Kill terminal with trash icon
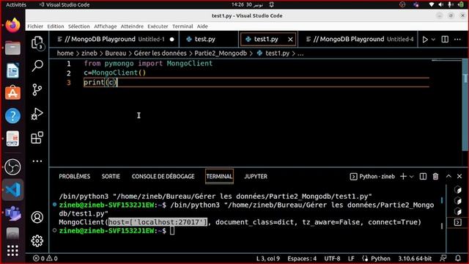This screenshot has width=469, height=264. [x=435, y=177]
